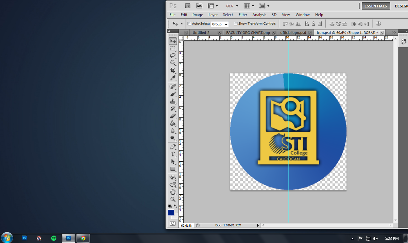Click the foreground color swatch
The height and width of the screenshot is (243, 408).
171,212
